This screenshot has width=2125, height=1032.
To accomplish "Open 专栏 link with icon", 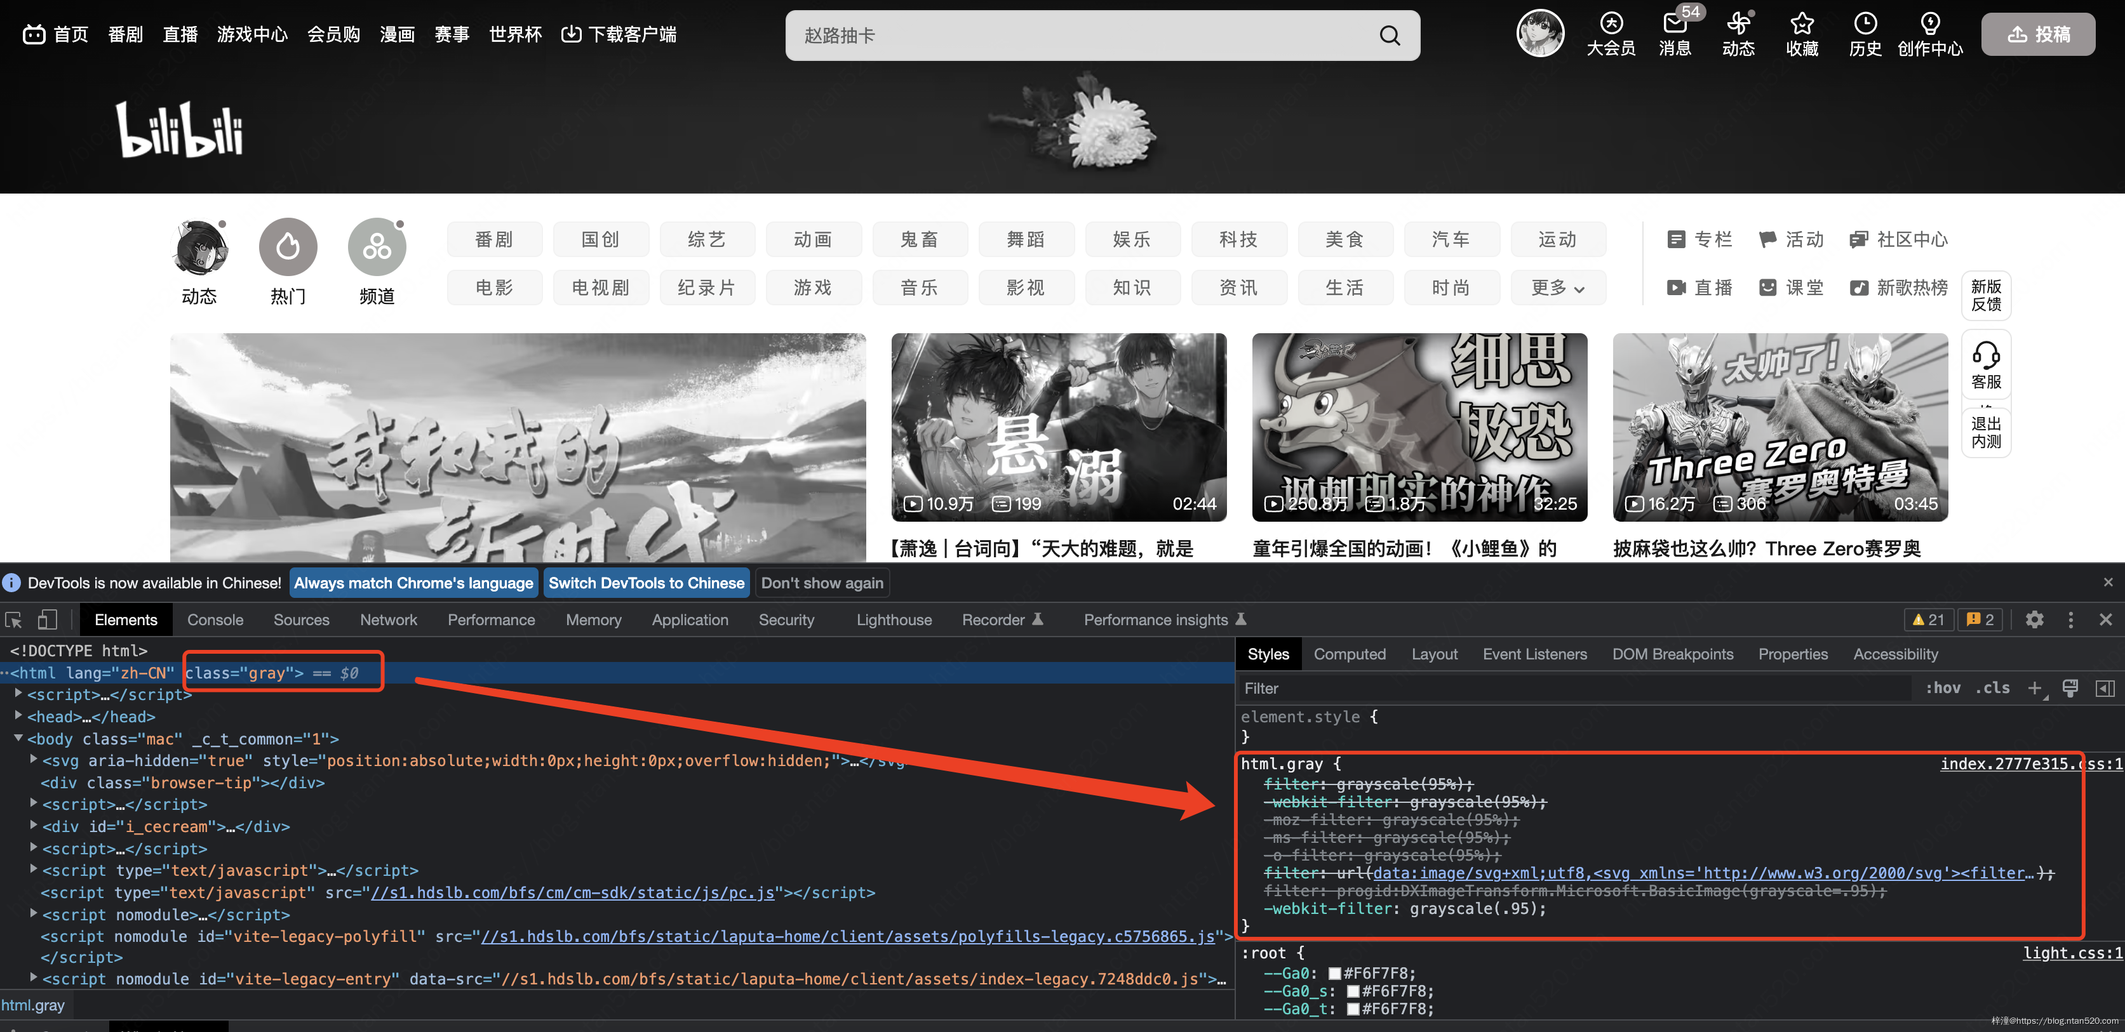I will (1698, 240).
